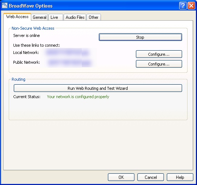Close the BroadWave Options dialog

191,6
